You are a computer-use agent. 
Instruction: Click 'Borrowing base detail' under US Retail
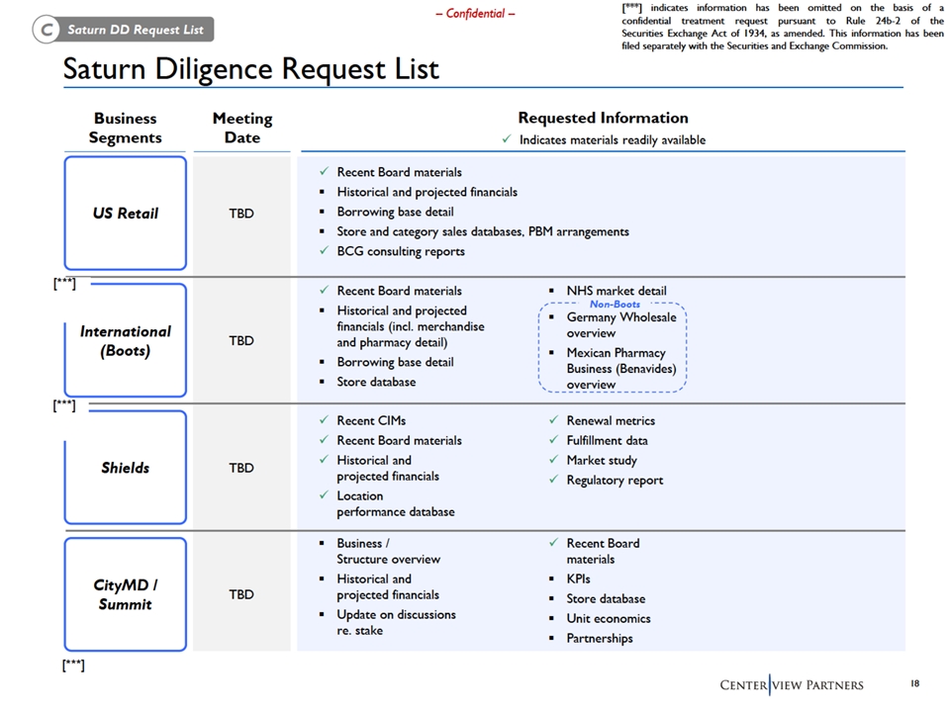pos(395,212)
